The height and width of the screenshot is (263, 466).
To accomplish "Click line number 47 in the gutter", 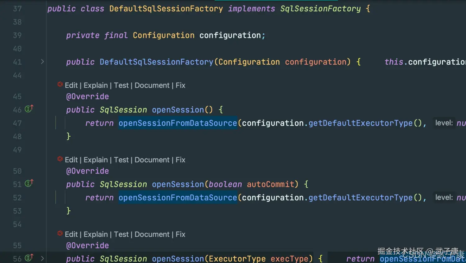I will (17, 123).
